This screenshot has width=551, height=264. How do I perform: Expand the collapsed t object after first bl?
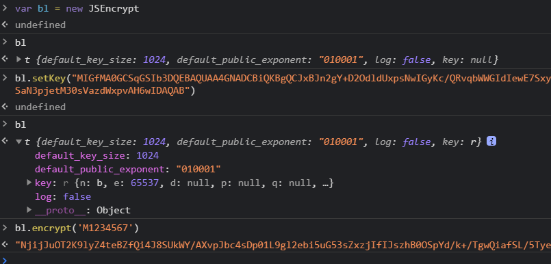click(19, 60)
